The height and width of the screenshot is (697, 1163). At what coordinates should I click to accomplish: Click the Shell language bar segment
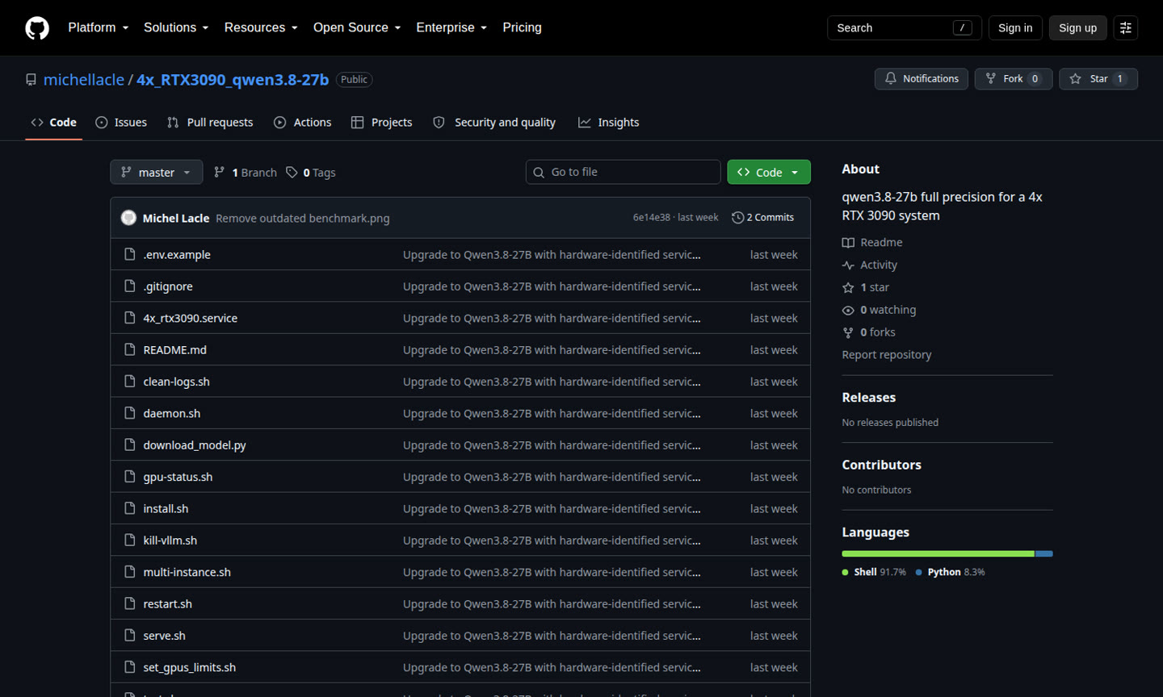point(938,554)
